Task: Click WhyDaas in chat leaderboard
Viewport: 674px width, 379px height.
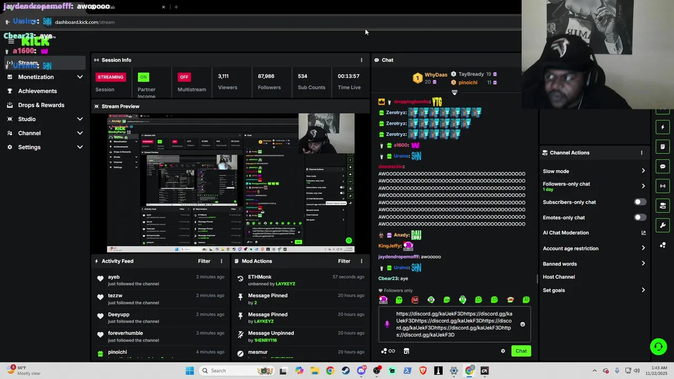Action: pyautogui.click(x=435, y=75)
